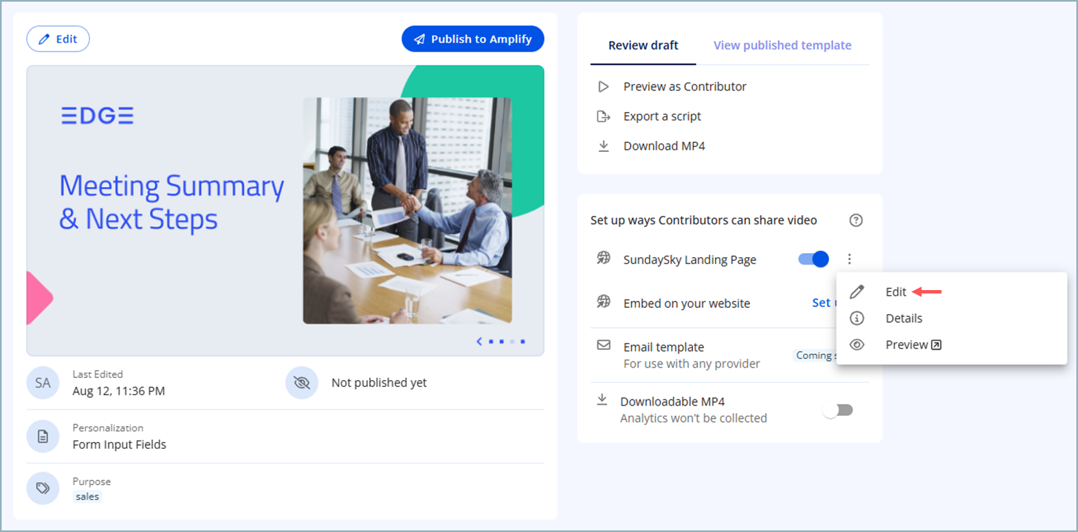
Task: Click the Publish to Amplify button
Action: pos(472,39)
